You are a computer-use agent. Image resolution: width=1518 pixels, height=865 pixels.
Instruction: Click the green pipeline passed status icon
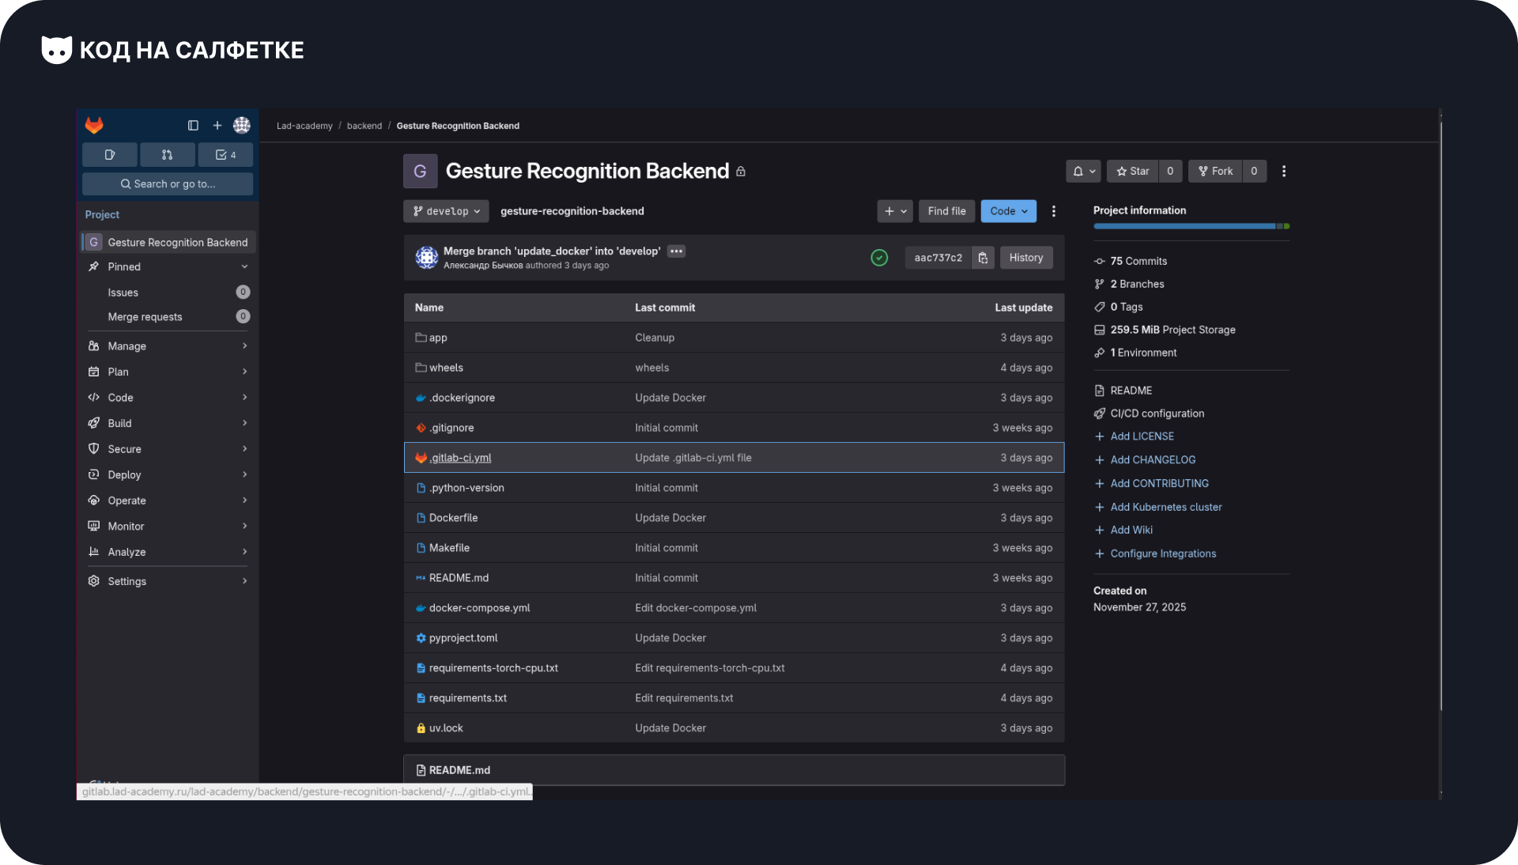(x=879, y=258)
